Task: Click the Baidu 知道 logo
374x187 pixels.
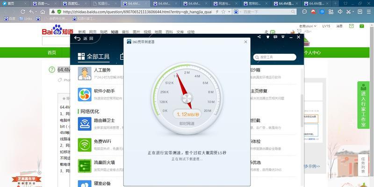Action: tap(58, 30)
